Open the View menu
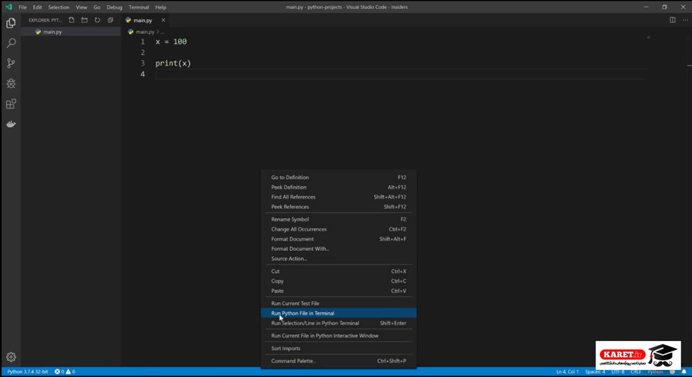The width and height of the screenshot is (692, 377). click(x=81, y=7)
